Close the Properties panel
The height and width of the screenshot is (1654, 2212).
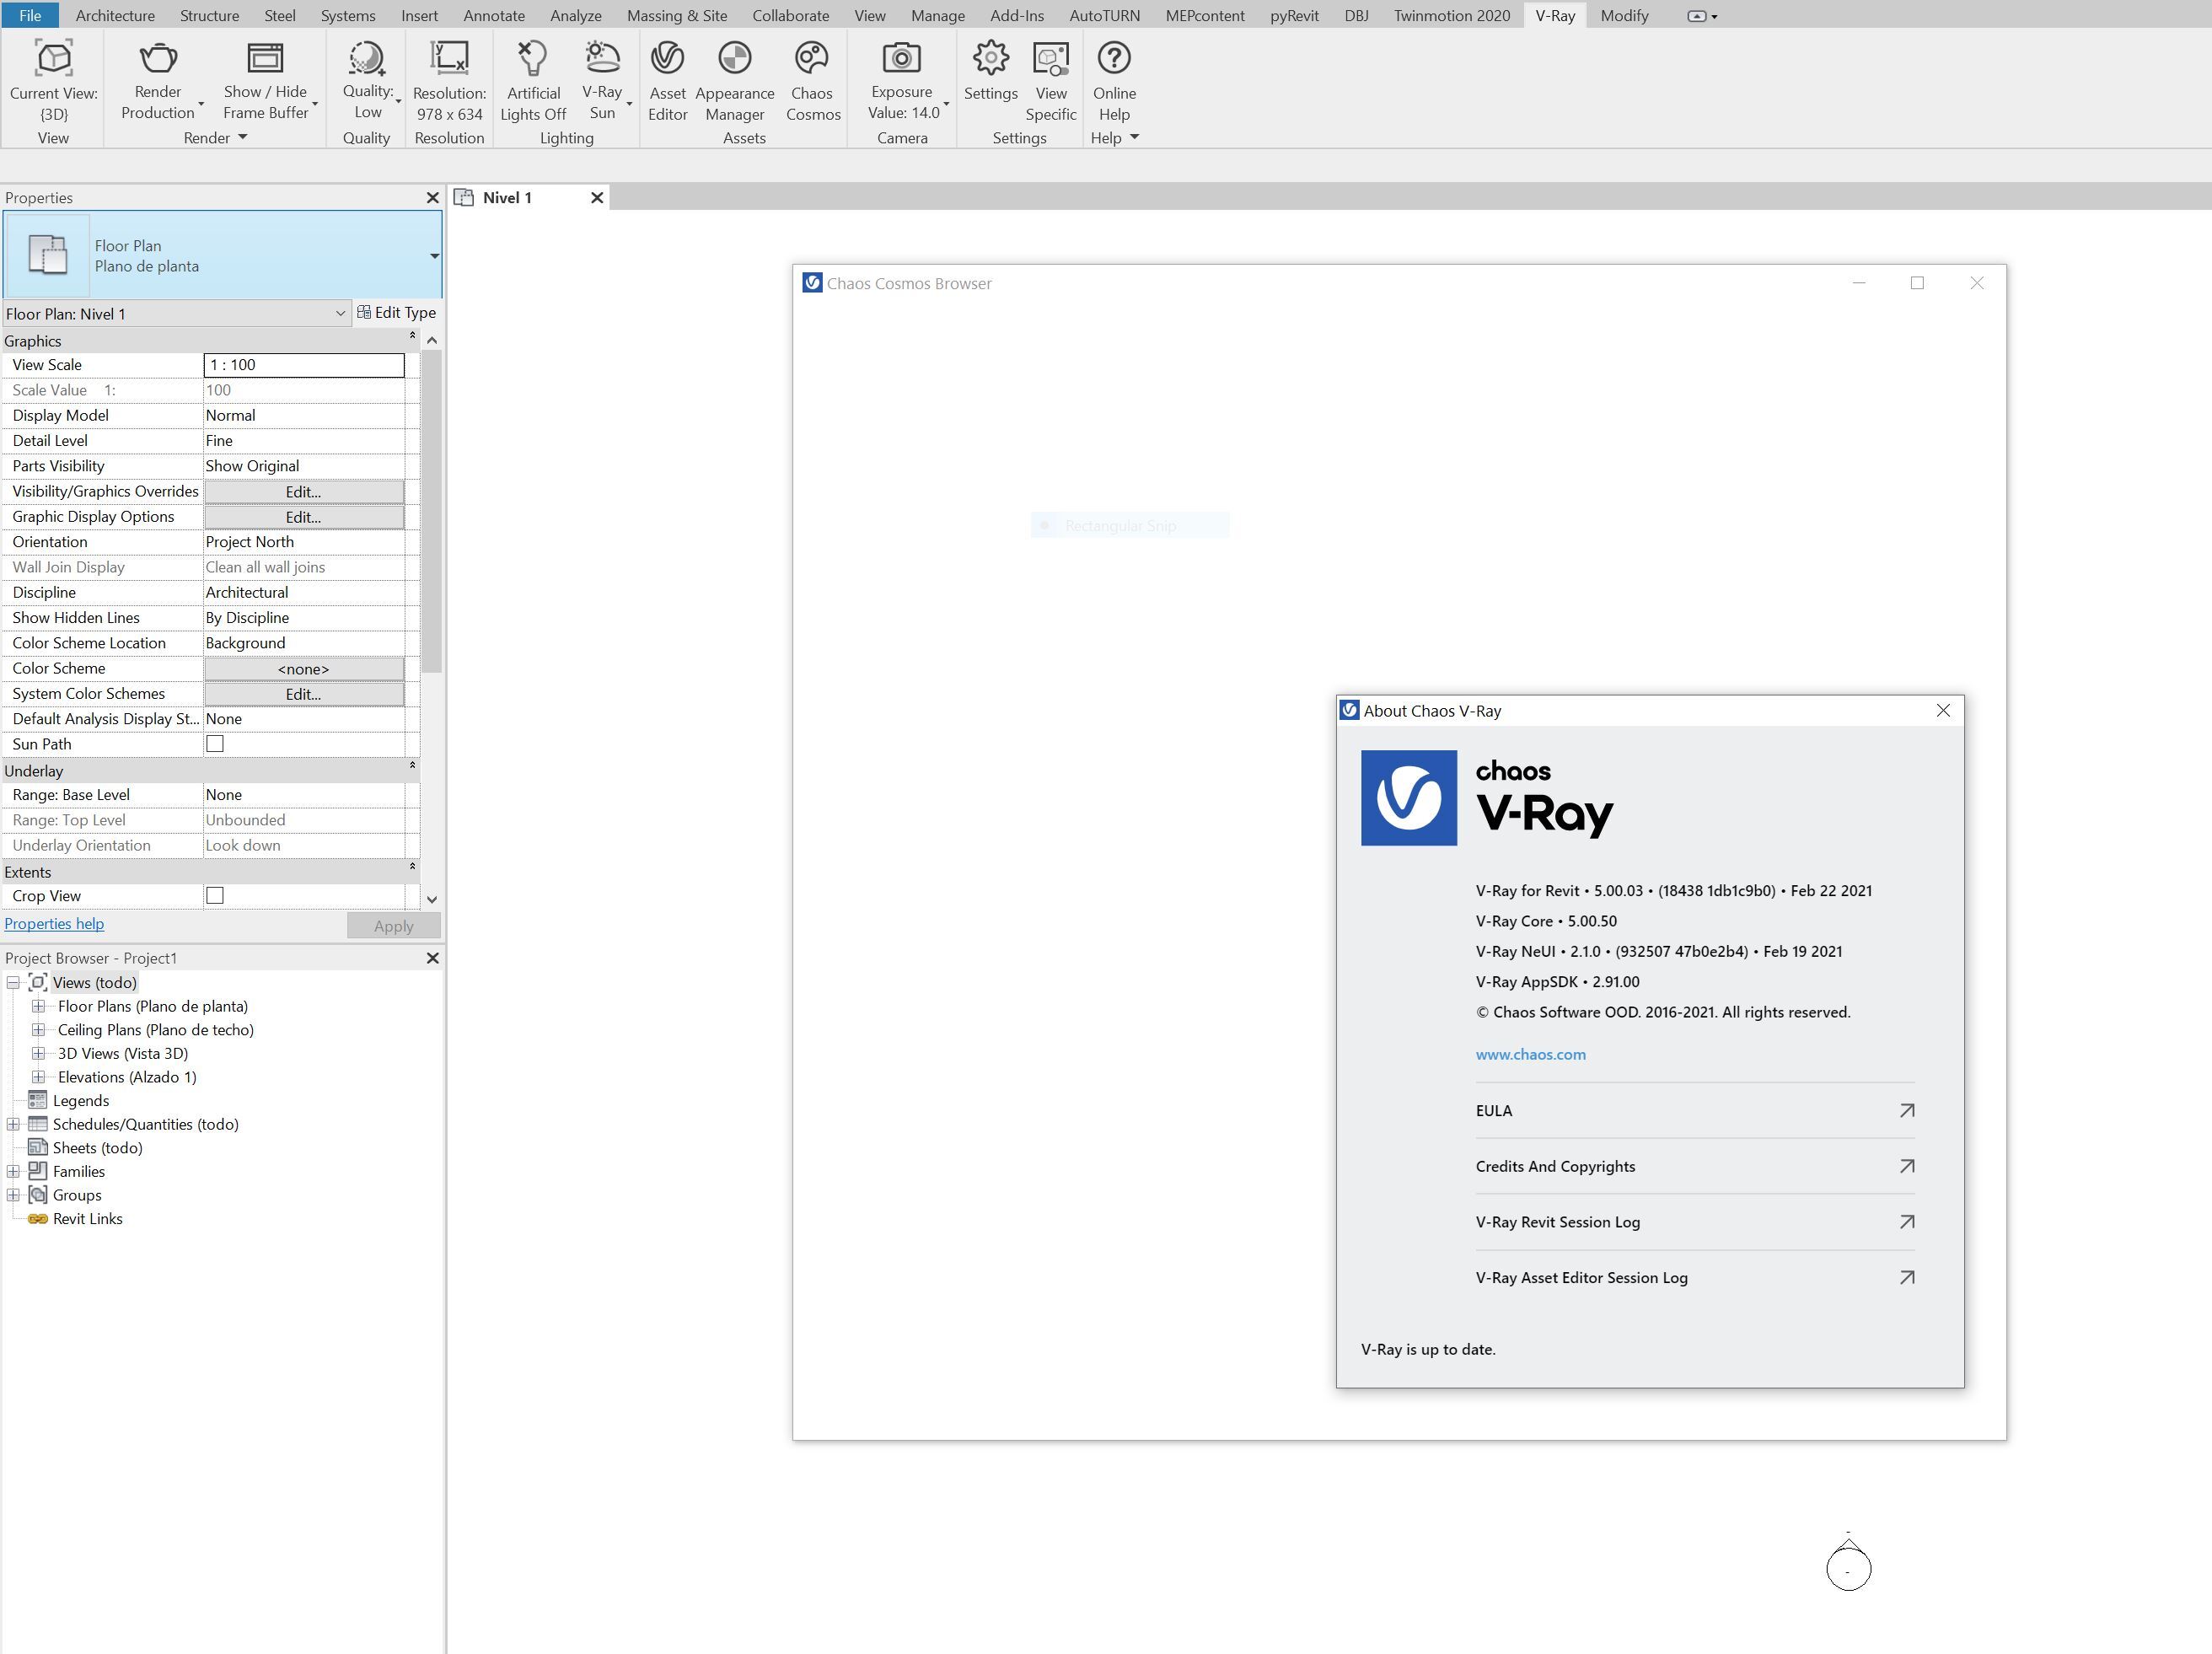(433, 198)
